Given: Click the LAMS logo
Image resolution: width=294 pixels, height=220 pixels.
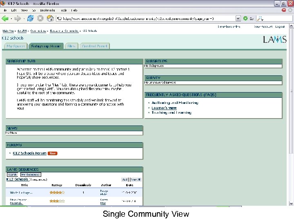Looking at the screenshot, I should 274,39.
